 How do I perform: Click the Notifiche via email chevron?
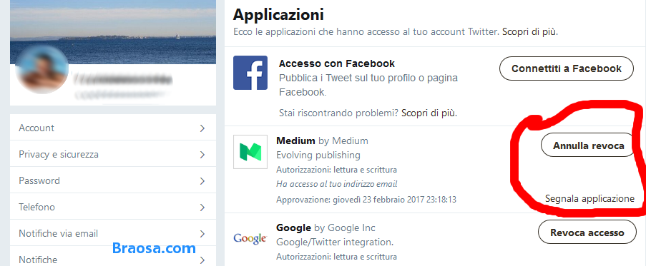(202, 234)
